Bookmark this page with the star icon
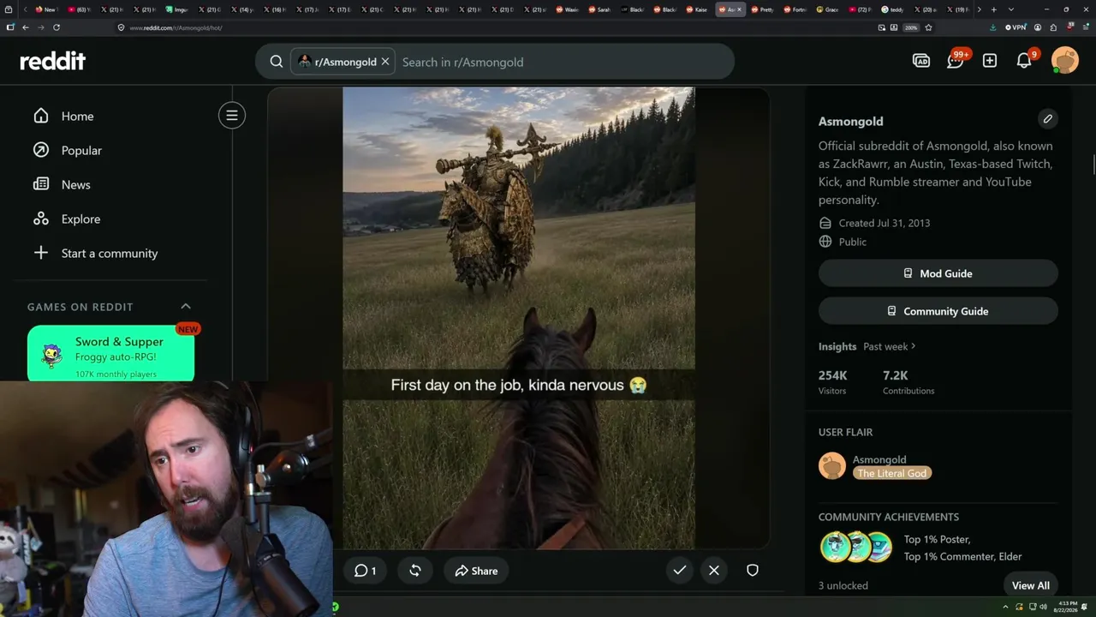This screenshot has height=617, width=1096. pos(928,27)
